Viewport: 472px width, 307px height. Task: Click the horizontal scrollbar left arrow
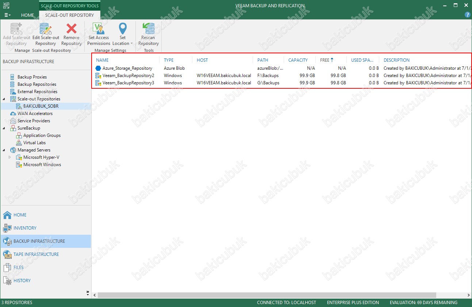click(x=95, y=295)
